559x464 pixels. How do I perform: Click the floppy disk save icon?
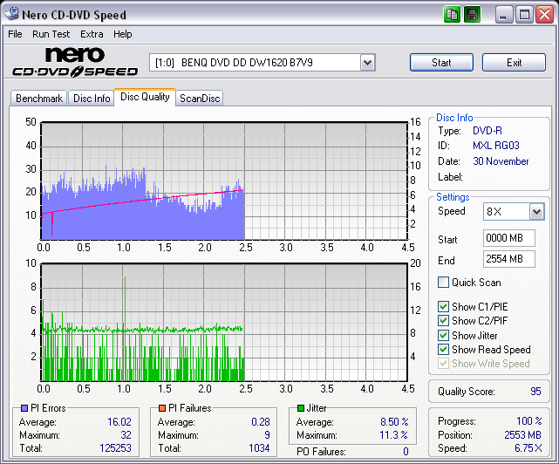472,15
